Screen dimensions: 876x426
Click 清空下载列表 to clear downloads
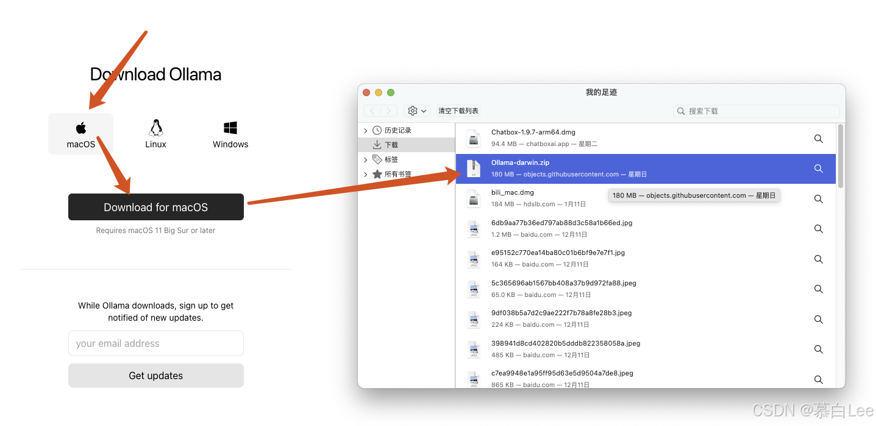coord(458,111)
